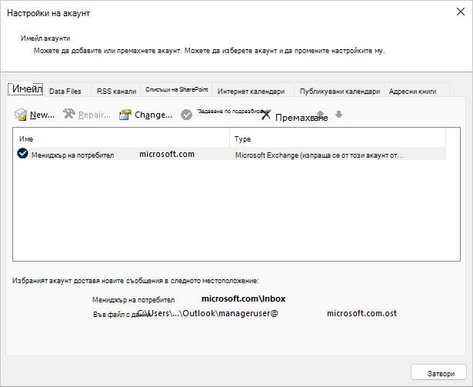The width and height of the screenshot is (473, 387).
Task: Click the Repair tools icon
Action: [69, 114]
